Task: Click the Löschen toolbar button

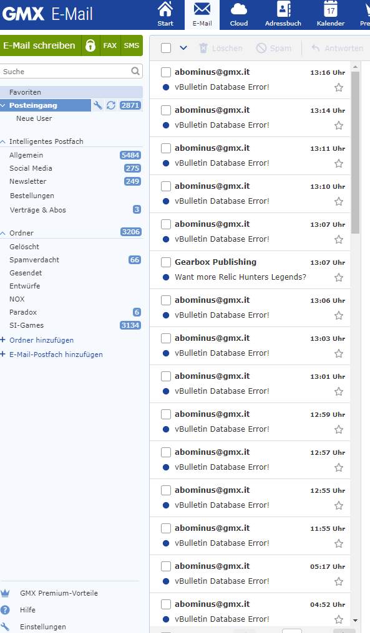Action: 221,48
